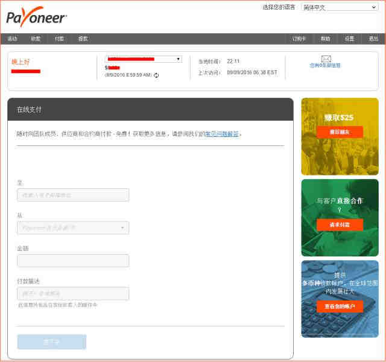Click the orange button under 赚取$25
This screenshot has height=362, width=386.
coord(340,132)
